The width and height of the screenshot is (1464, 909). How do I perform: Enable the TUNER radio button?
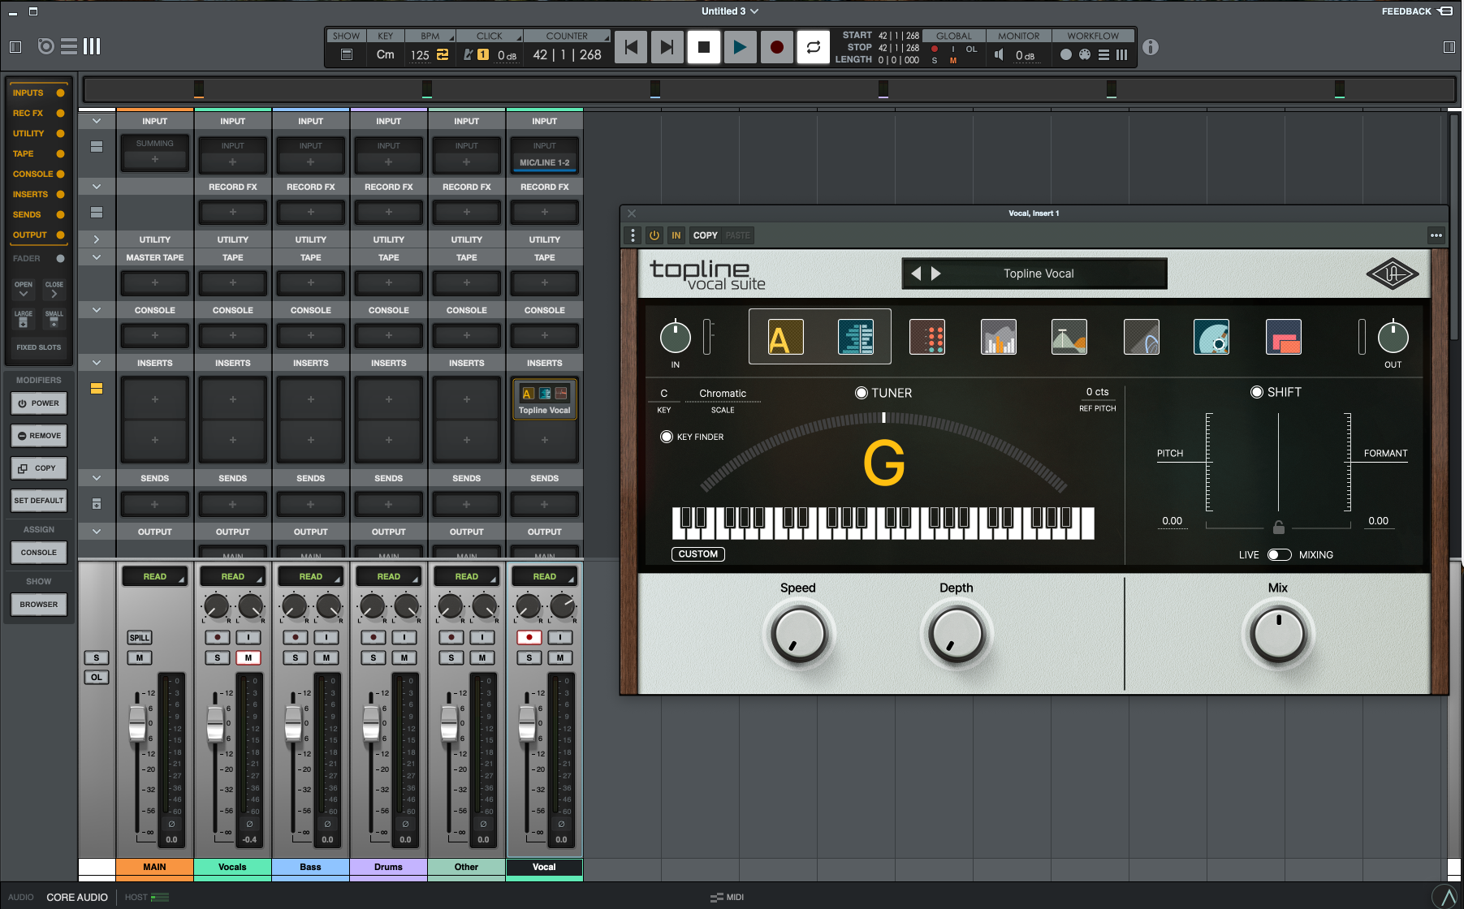[x=862, y=393]
